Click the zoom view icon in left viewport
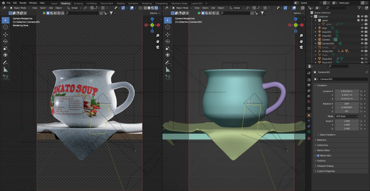 coord(158,36)
